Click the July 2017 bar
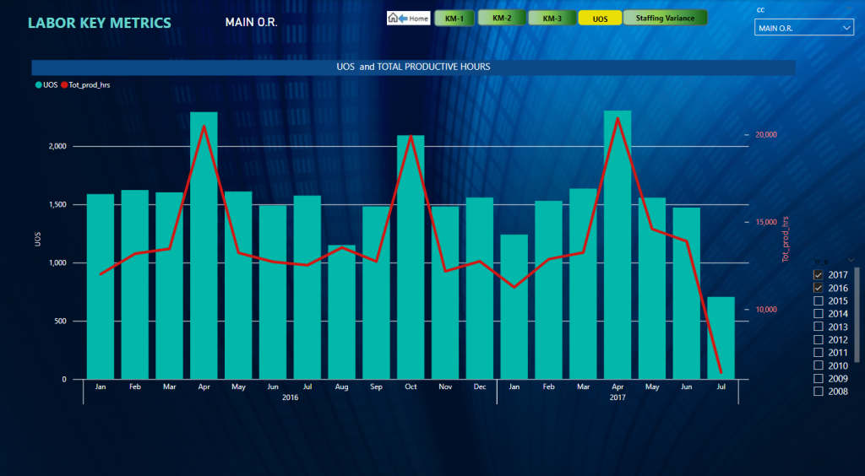865x476 pixels. [721, 338]
